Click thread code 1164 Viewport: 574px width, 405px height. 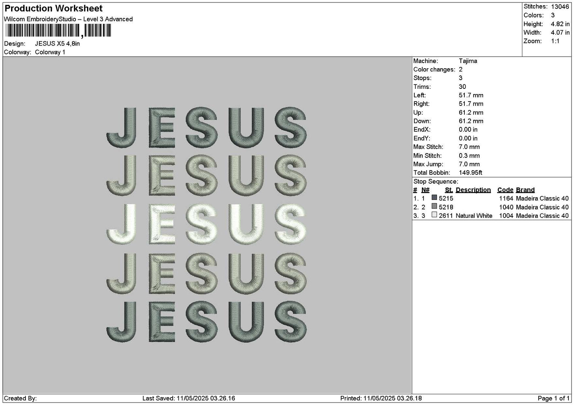point(506,198)
